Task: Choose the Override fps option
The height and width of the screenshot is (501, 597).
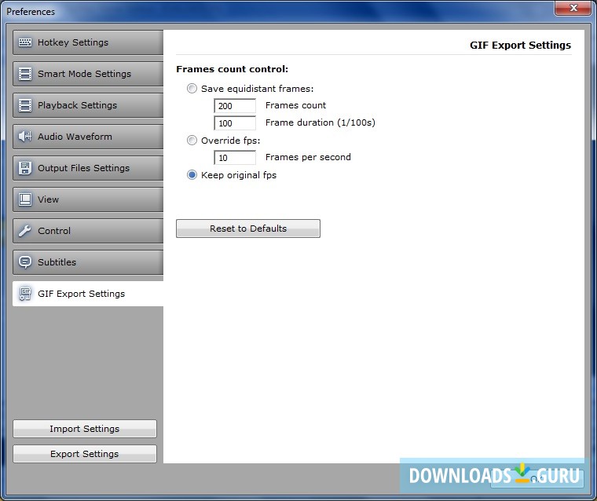Action: (192, 141)
